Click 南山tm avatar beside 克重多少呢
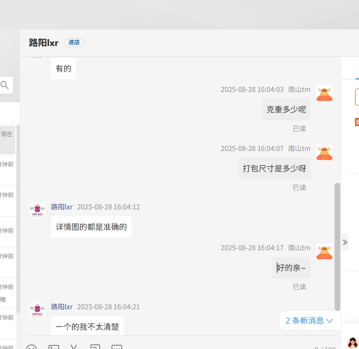The image size is (359, 349). (x=324, y=94)
